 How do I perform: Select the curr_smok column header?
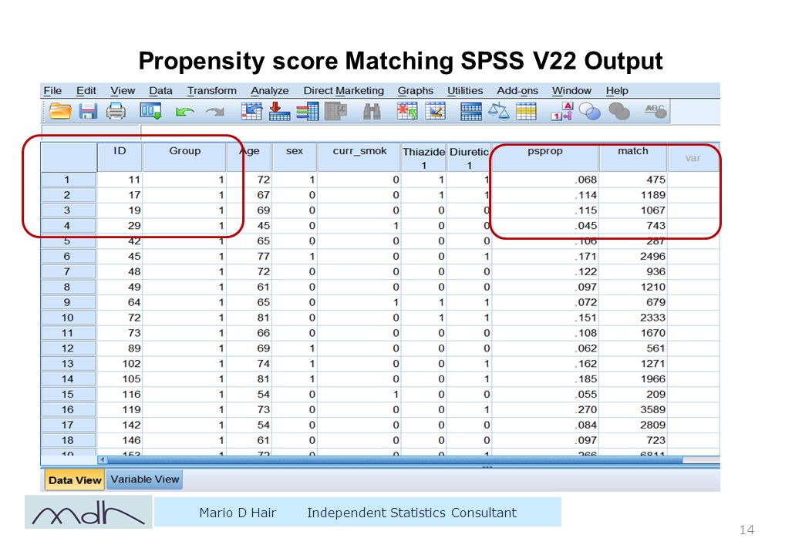pyautogui.click(x=359, y=157)
